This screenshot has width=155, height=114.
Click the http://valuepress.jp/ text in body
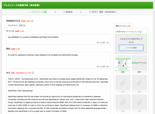coord(25,91)
